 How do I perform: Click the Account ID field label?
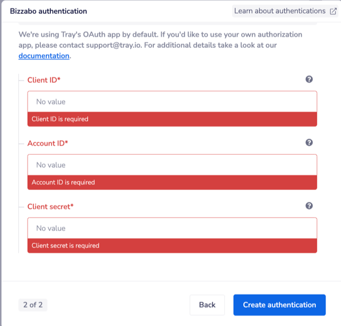47,143
